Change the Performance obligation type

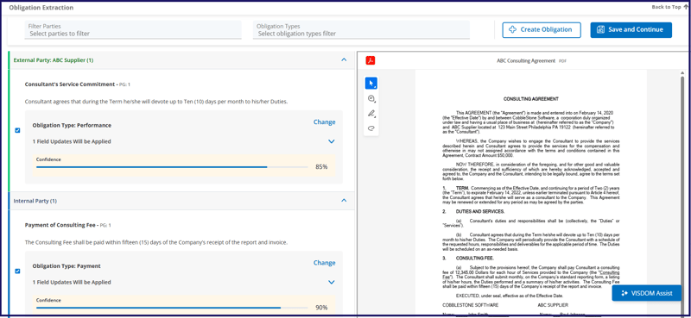pyautogui.click(x=325, y=122)
